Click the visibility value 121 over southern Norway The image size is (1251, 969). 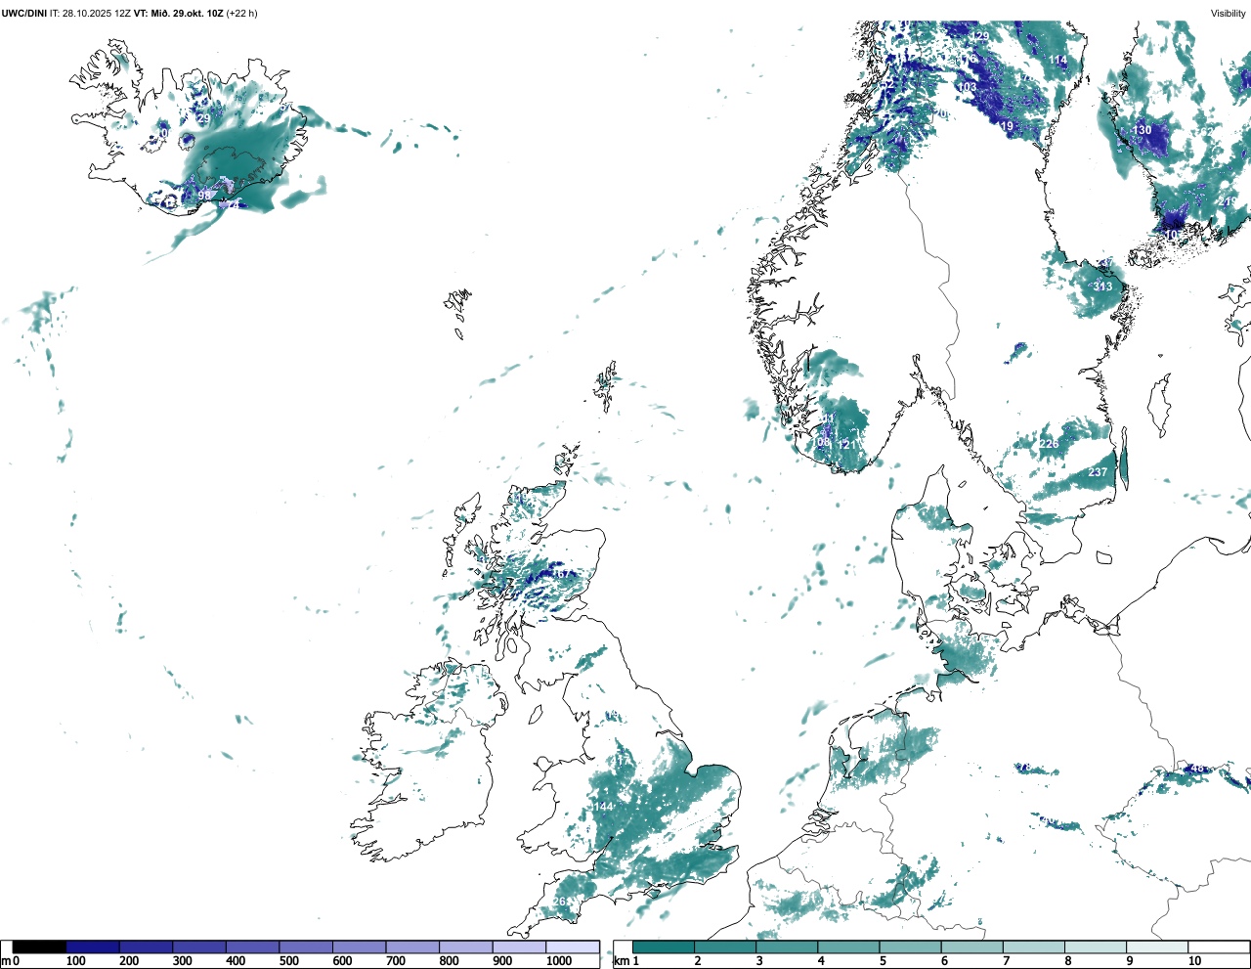pos(846,445)
